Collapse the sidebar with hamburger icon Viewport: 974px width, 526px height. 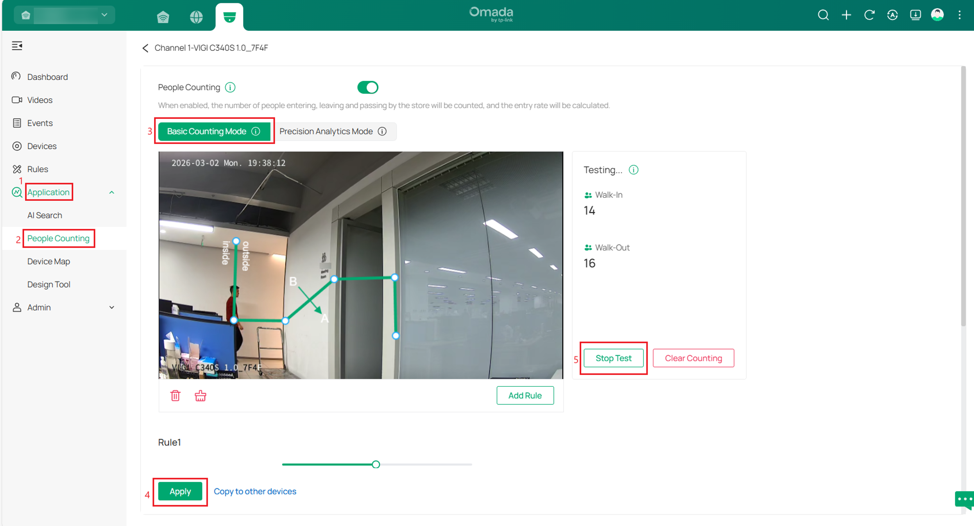pos(17,45)
